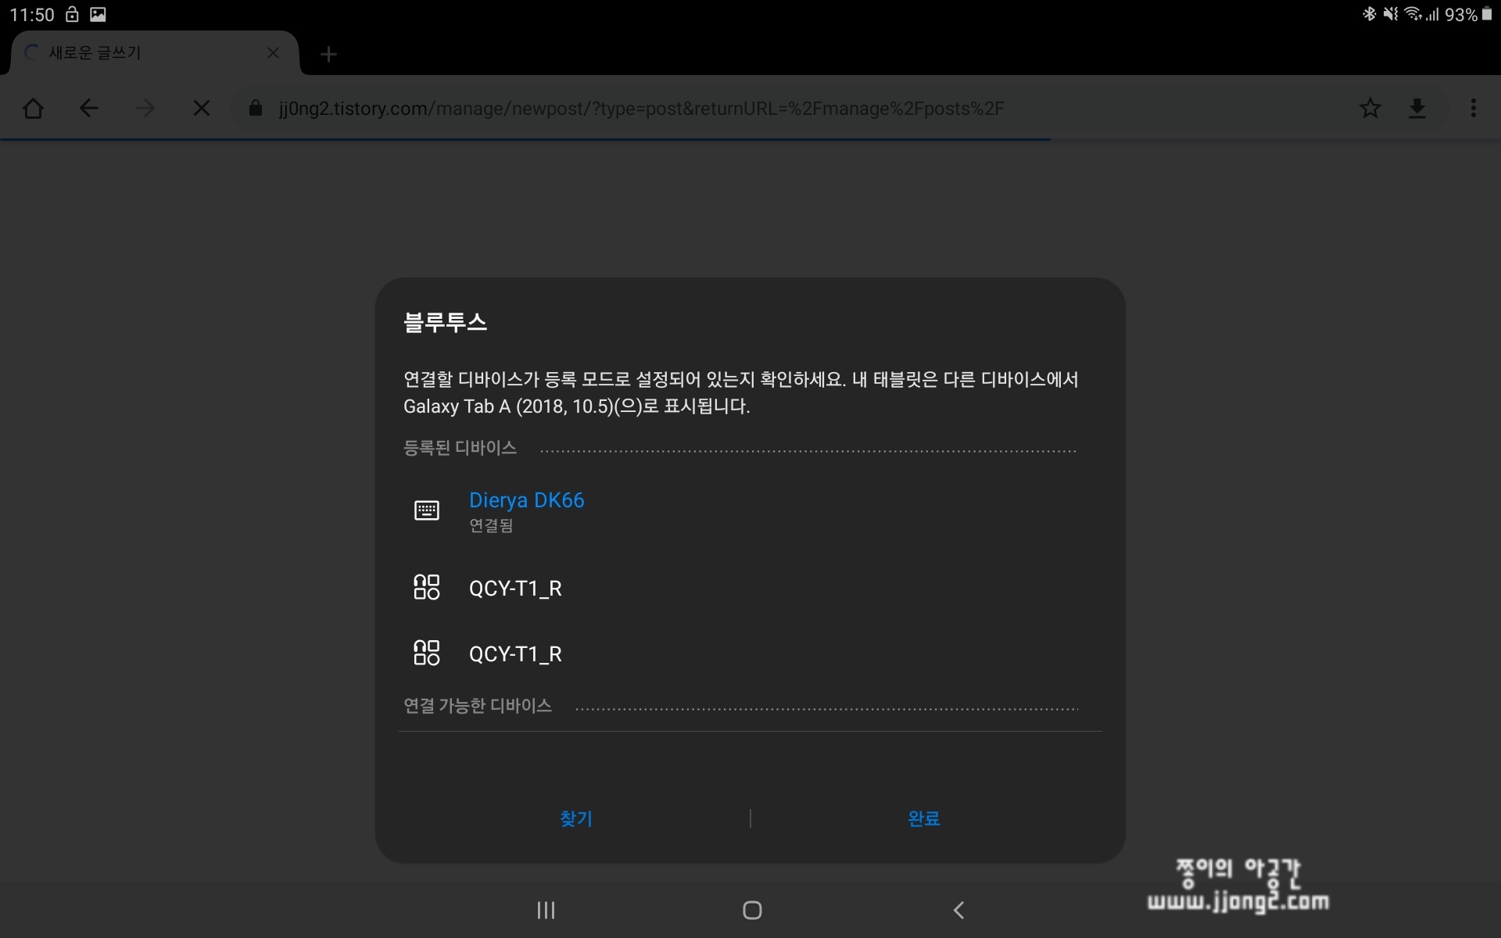1501x938 pixels.
Task: Open downloads with download arrow icon
Action: pyautogui.click(x=1417, y=108)
